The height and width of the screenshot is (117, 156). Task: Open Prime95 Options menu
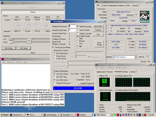[x=19, y=62]
